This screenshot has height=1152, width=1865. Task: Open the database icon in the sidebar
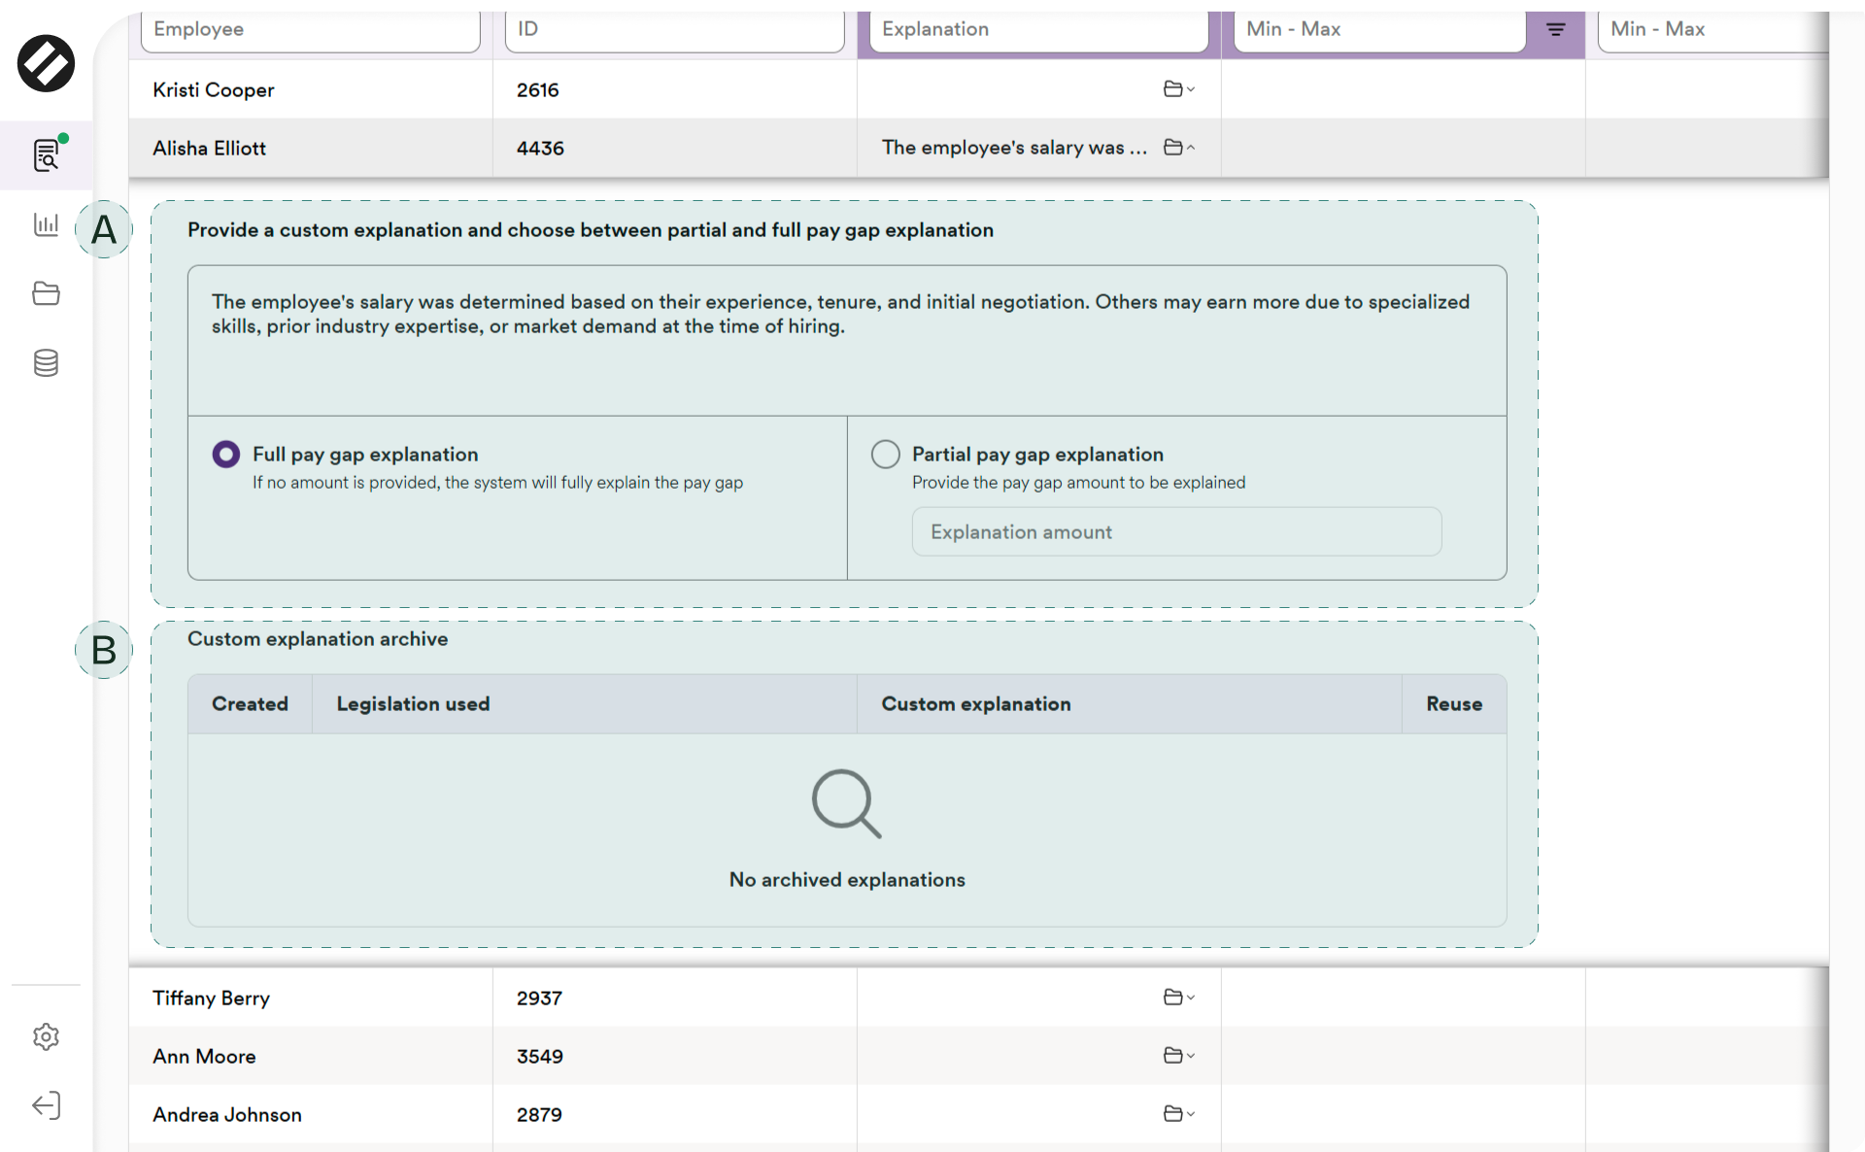[x=46, y=362]
